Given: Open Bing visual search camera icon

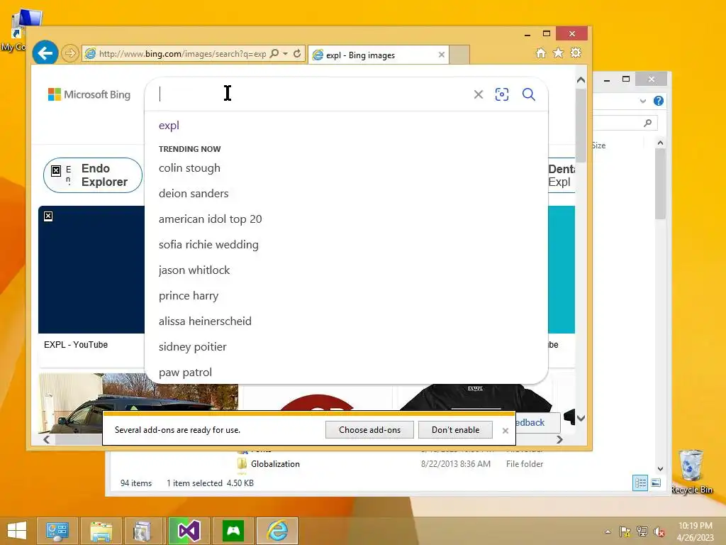Looking at the screenshot, I should (x=502, y=94).
